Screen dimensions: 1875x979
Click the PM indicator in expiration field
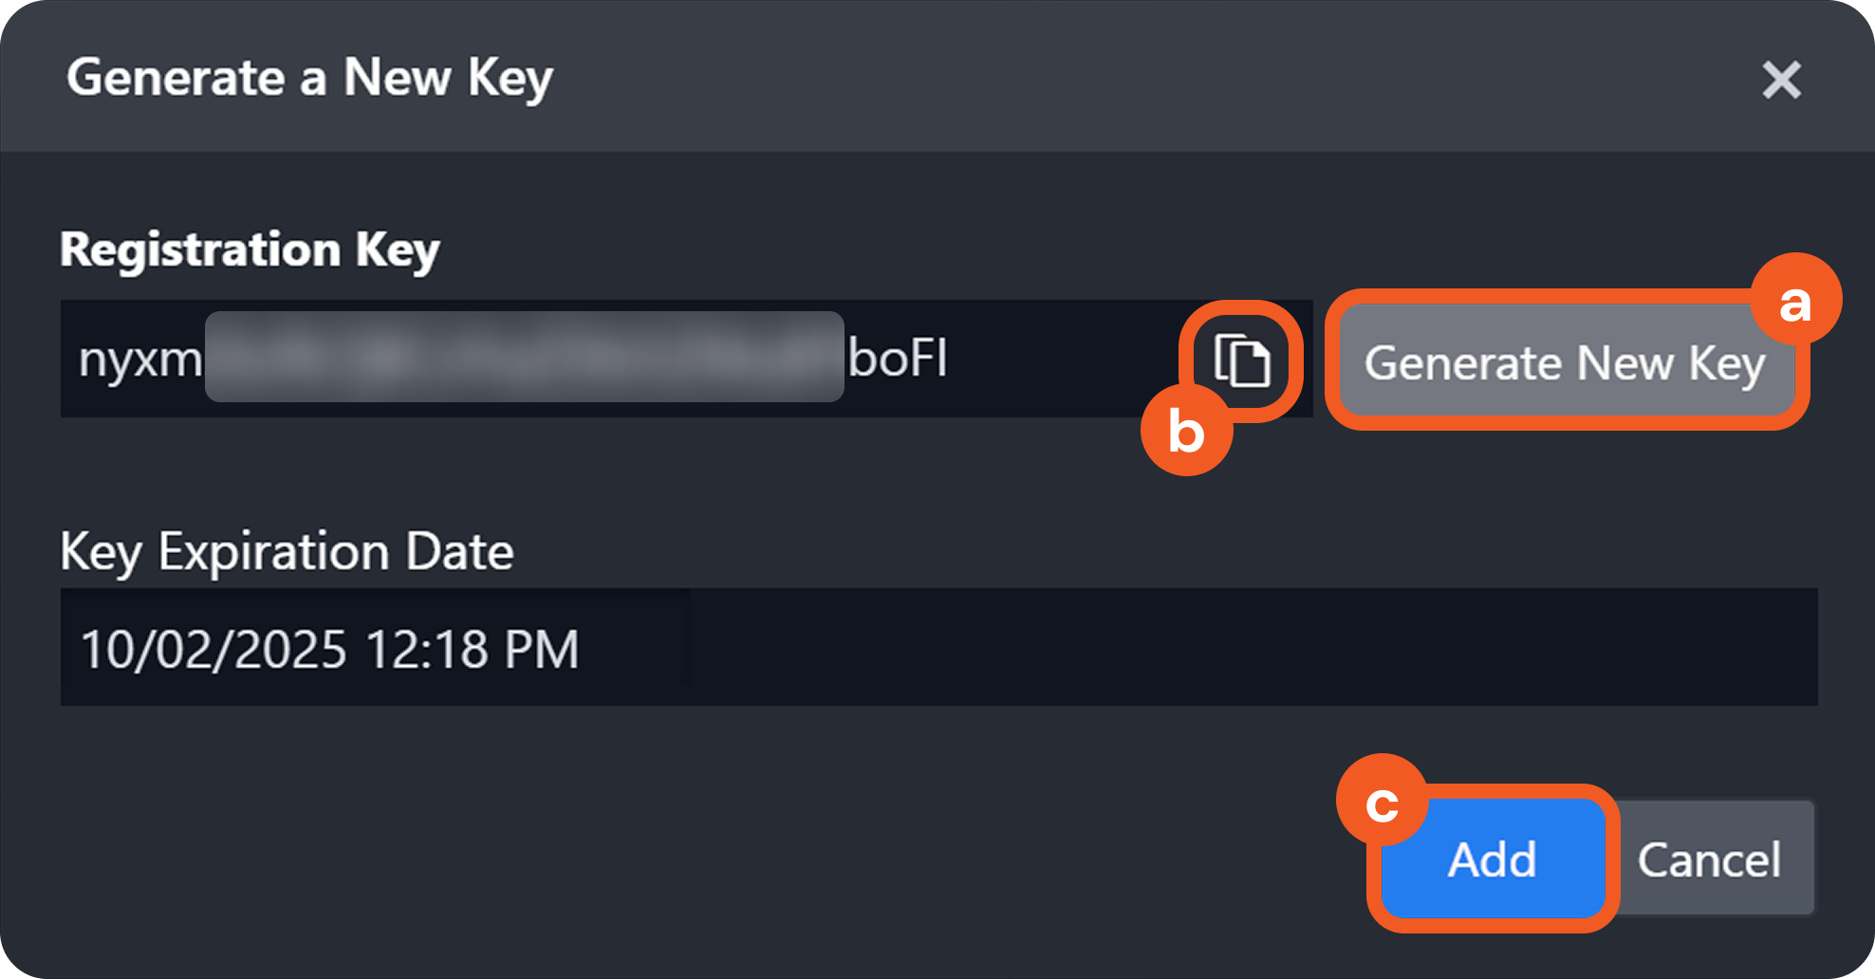tap(541, 650)
